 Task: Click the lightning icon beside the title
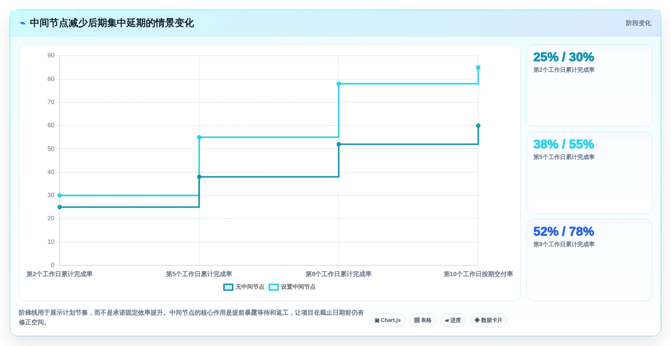23,23
